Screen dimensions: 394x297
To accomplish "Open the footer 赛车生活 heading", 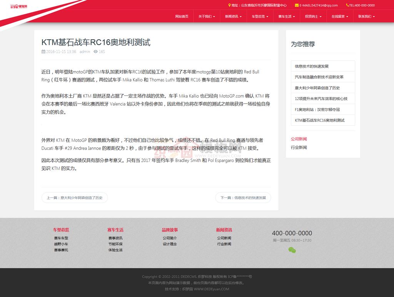I will 115,230.
